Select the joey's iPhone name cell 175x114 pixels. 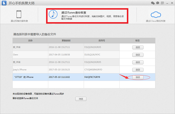pyautogui.click(x=30, y=70)
